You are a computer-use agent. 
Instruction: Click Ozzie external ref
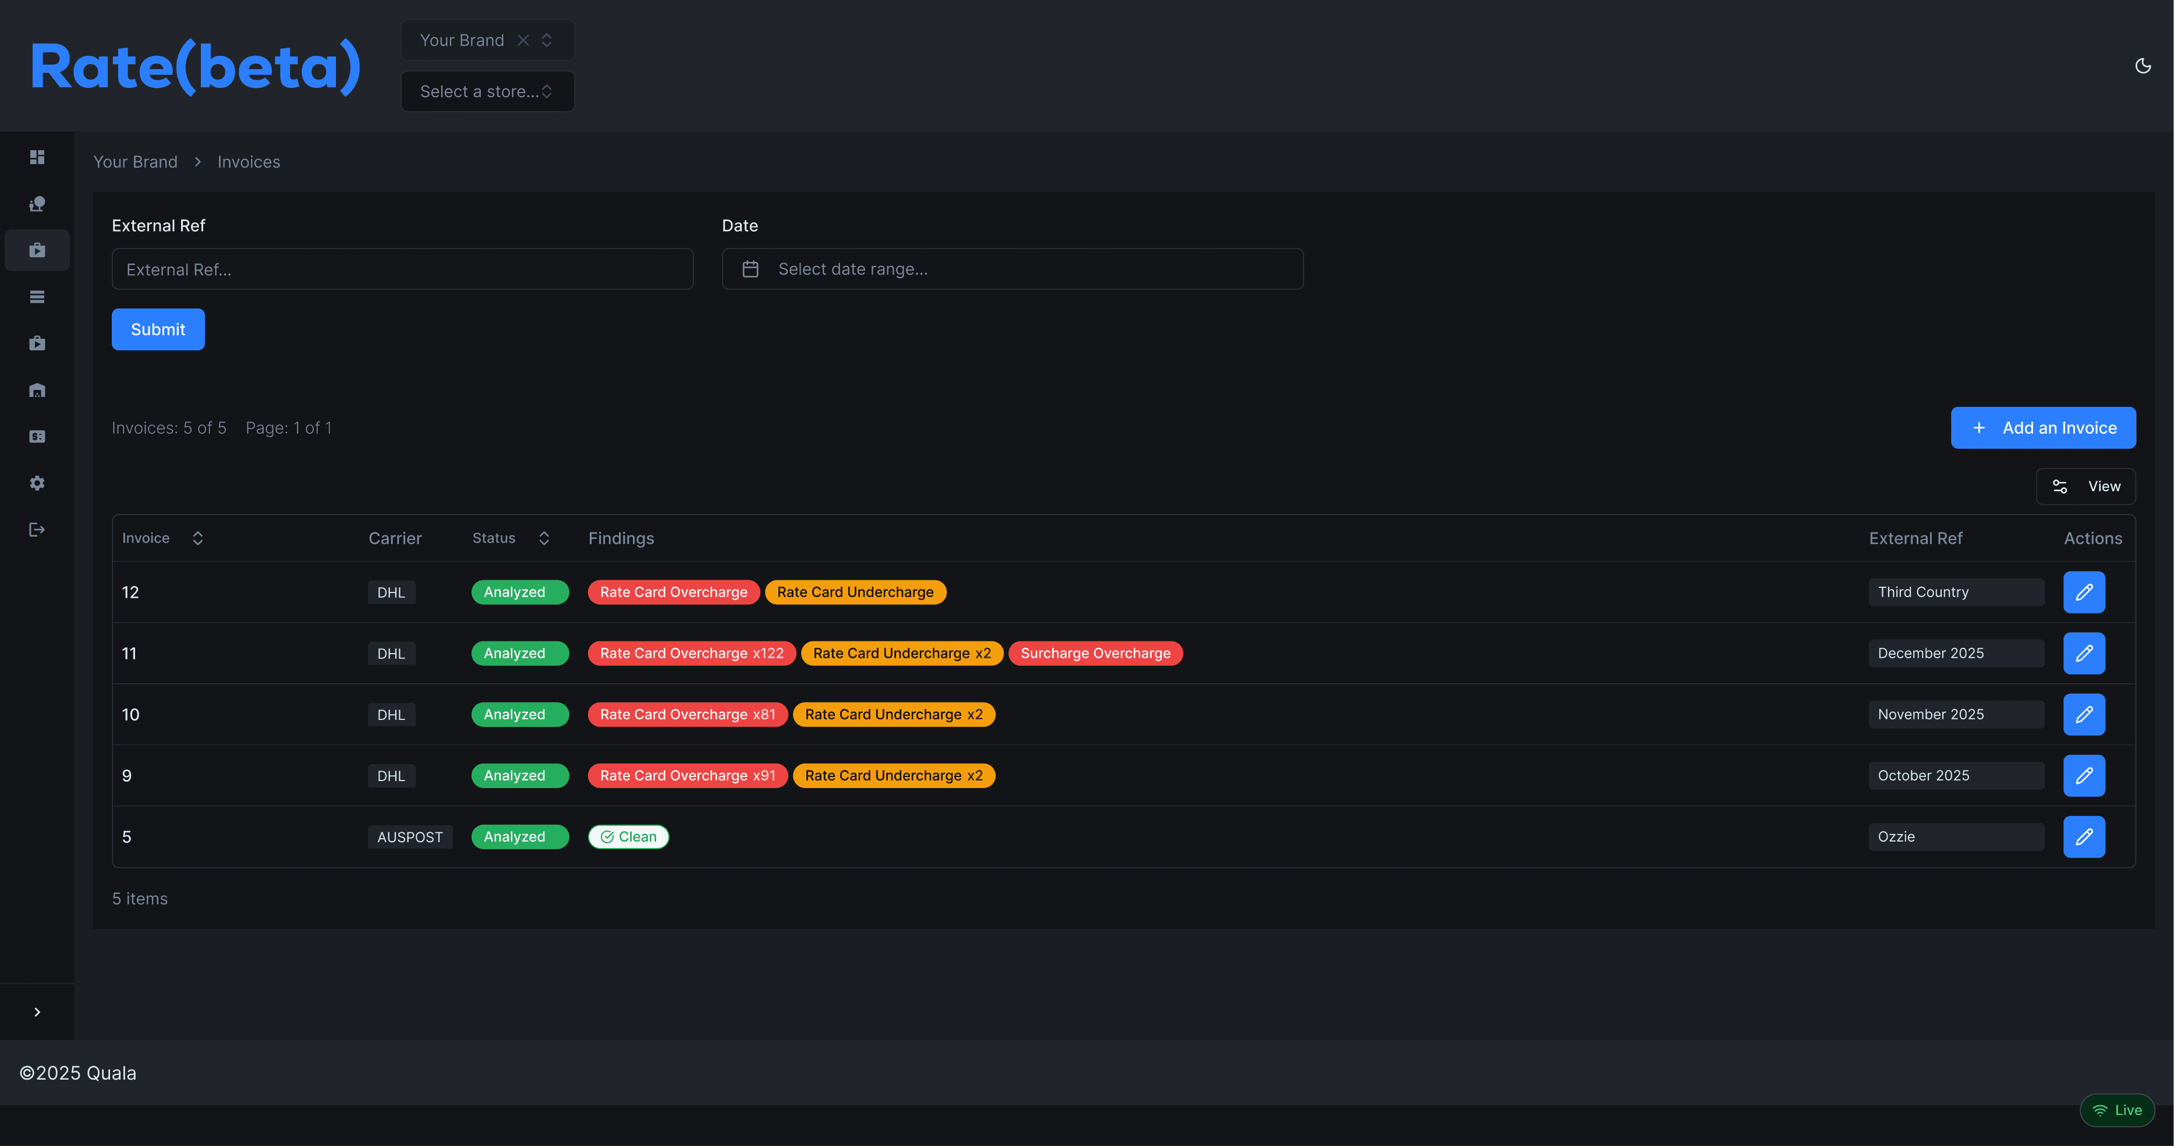click(1956, 837)
